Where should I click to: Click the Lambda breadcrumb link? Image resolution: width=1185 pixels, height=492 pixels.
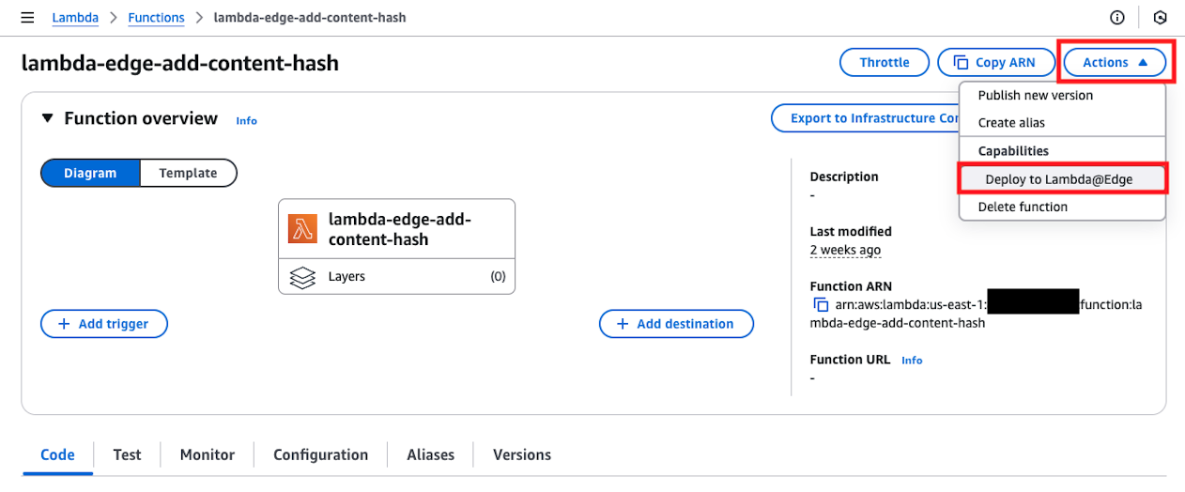[75, 18]
